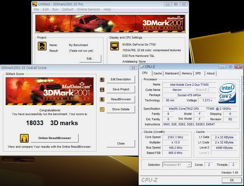Click the CPU-Z title bar icon
244x186 pixels.
click(x=142, y=67)
